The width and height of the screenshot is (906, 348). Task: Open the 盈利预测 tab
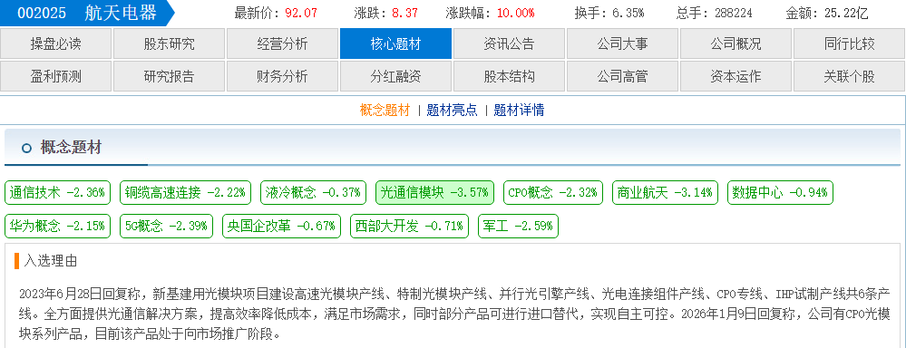(x=56, y=76)
